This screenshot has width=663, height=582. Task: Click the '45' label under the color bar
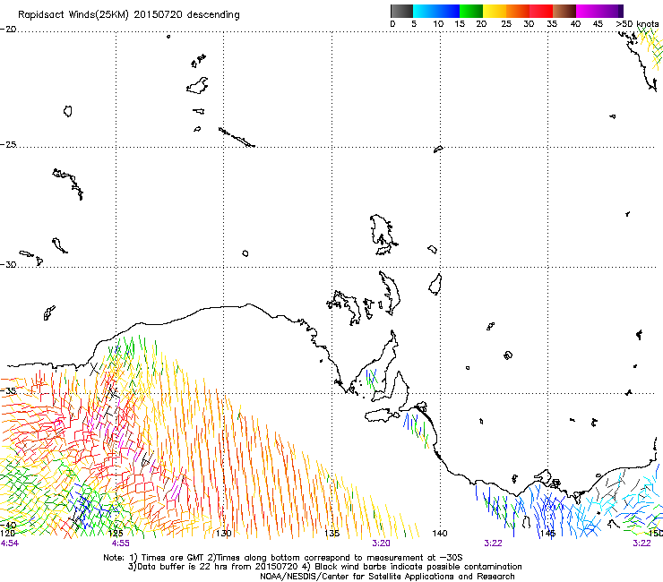[598, 23]
